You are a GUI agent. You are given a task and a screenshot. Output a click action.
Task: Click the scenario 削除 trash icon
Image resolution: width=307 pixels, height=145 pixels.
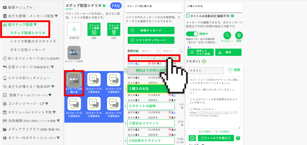114,29
